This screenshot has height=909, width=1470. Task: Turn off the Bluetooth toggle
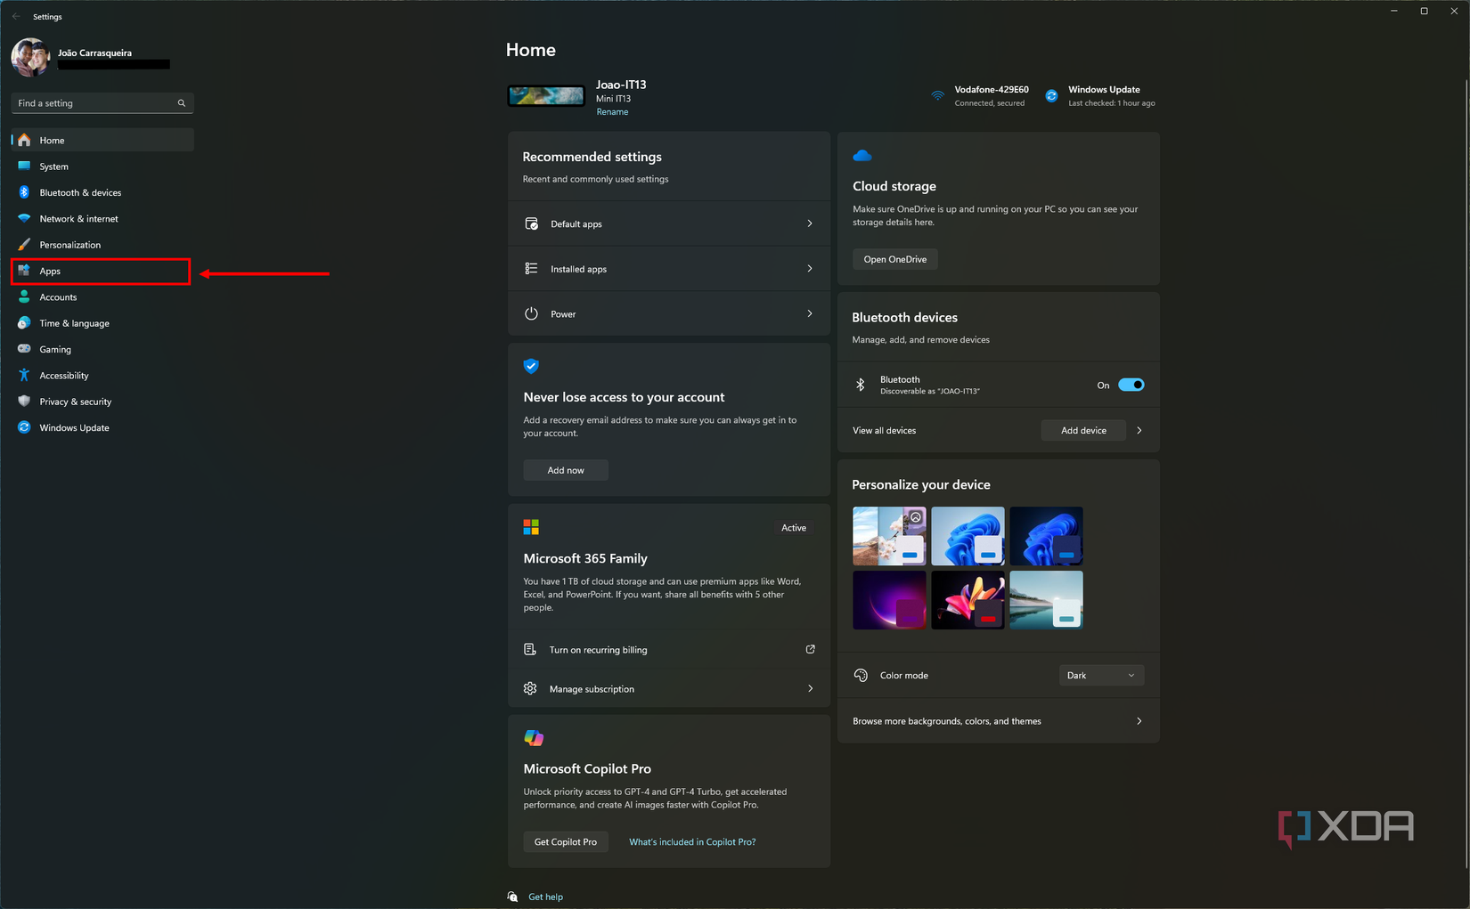pos(1131,385)
